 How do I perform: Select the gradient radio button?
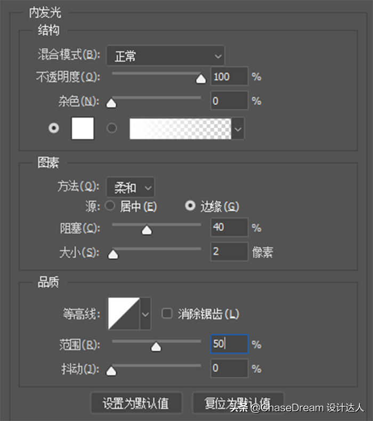[x=112, y=128]
